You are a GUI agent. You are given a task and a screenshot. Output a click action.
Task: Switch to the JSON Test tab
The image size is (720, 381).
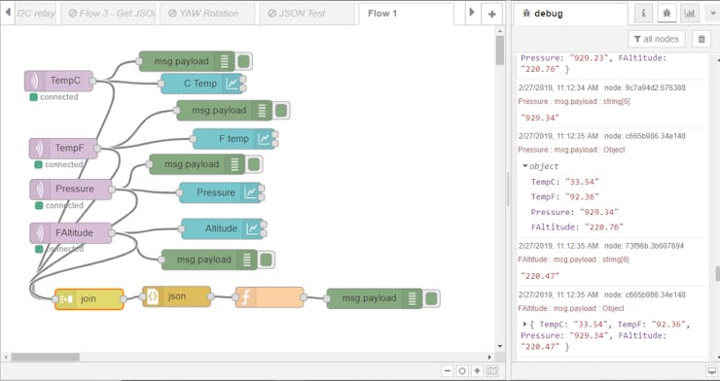(306, 14)
